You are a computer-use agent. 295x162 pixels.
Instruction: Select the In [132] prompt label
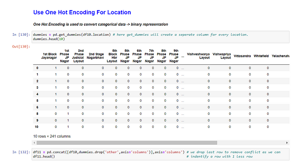tap(21, 152)
